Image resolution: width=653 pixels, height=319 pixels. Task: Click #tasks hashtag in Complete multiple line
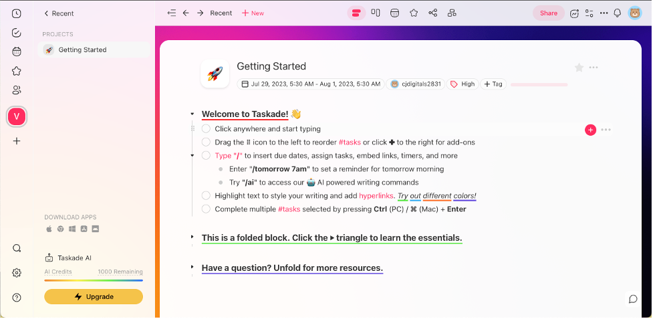pyautogui.click(x=289, y=209)
